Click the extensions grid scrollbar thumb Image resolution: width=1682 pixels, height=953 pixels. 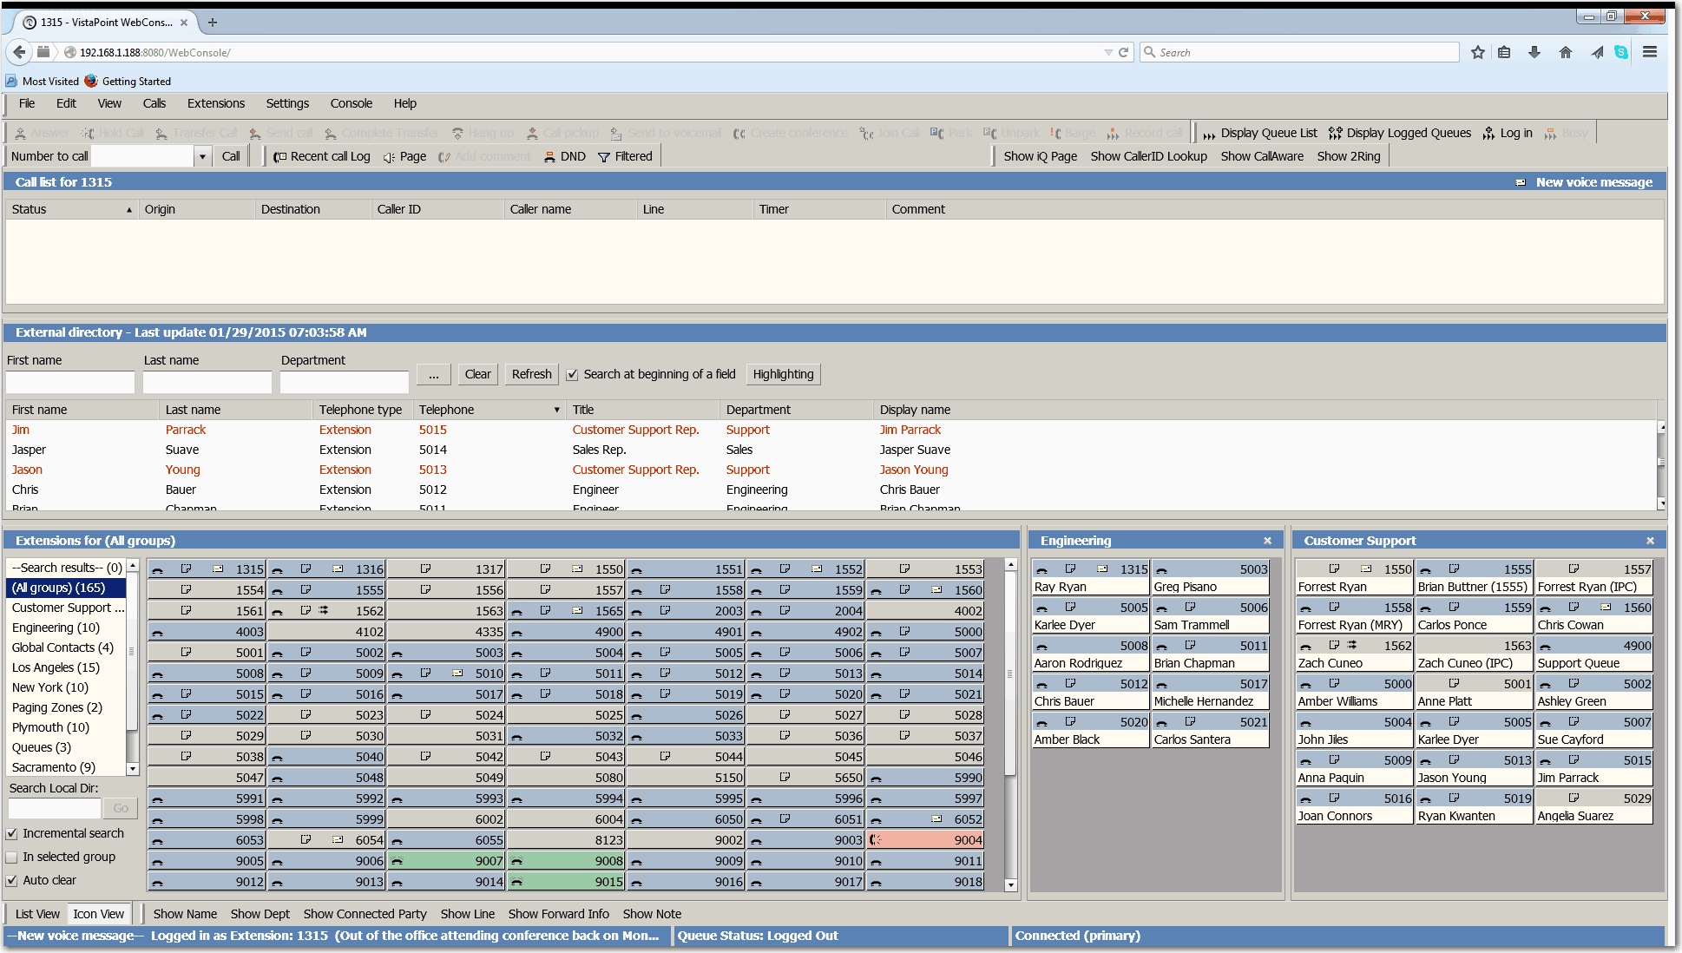click(x=1010, y=674)
